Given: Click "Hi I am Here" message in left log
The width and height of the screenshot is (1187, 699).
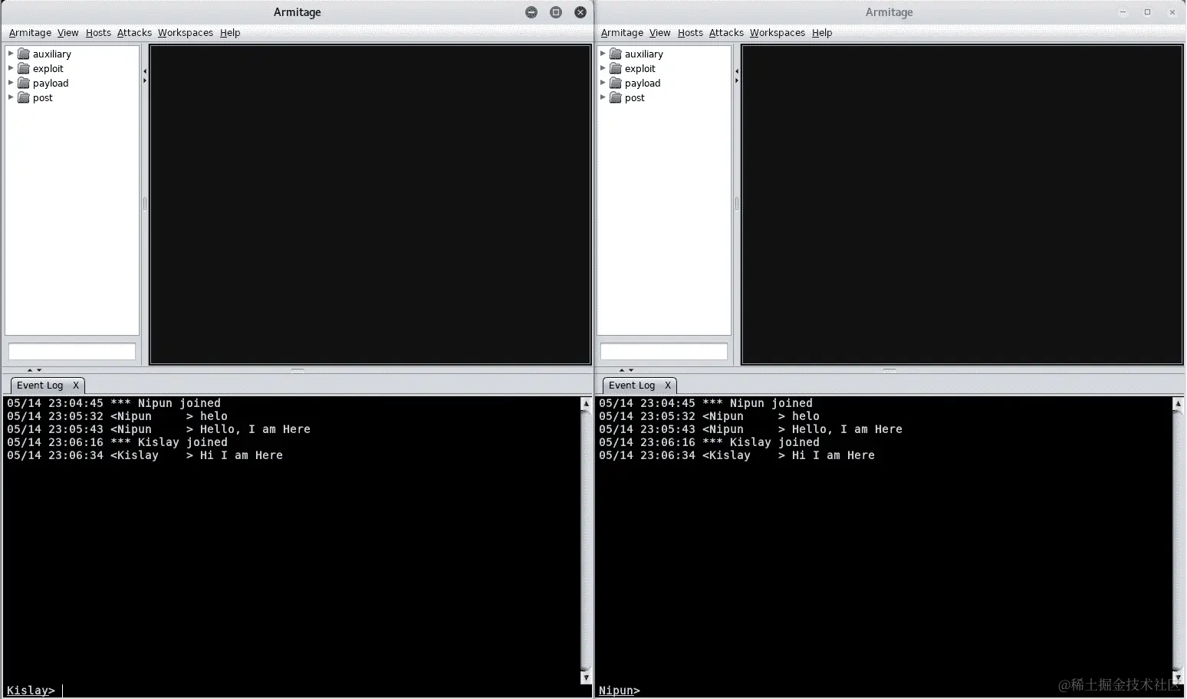Looking at the screenshot, I should (x=242, y=455).
